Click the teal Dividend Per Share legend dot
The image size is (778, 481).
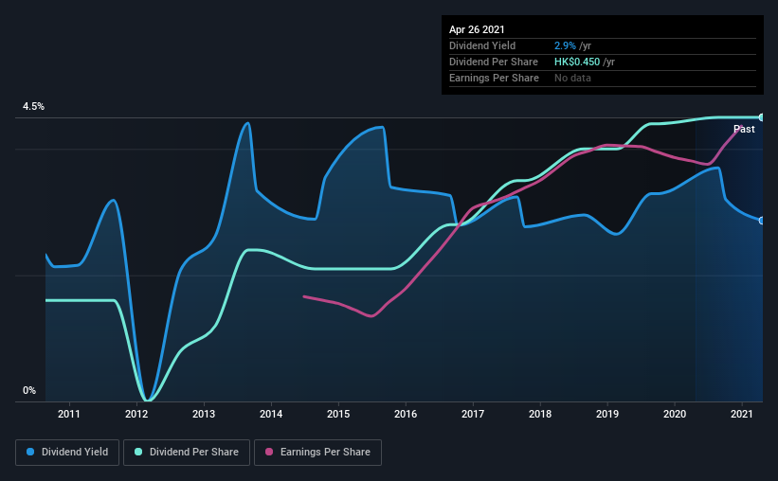pos(138,452)
